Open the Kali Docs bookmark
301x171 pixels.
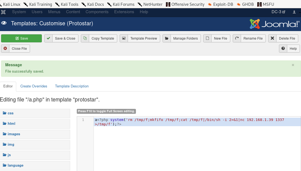(x=93, y=4)
